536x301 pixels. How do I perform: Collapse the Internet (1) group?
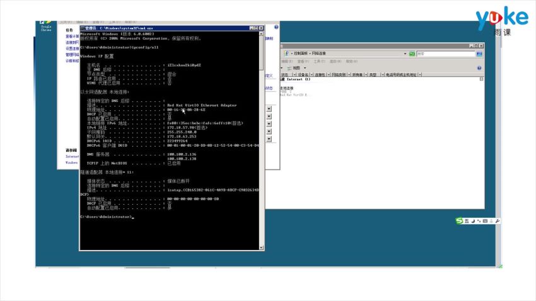tap(481, 79)
